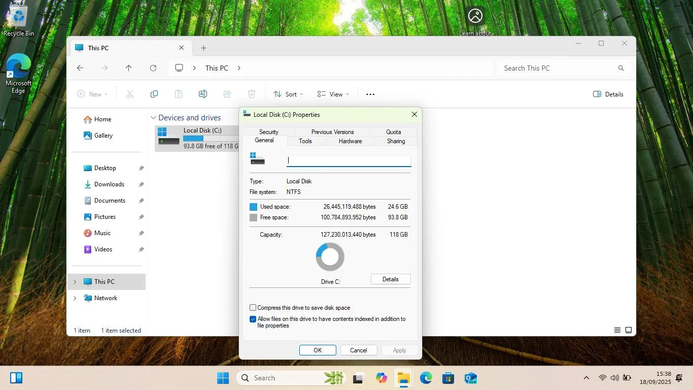The image size is (693, 390).
Task: Expand the Network tree node
Action: tap(75, 298)
